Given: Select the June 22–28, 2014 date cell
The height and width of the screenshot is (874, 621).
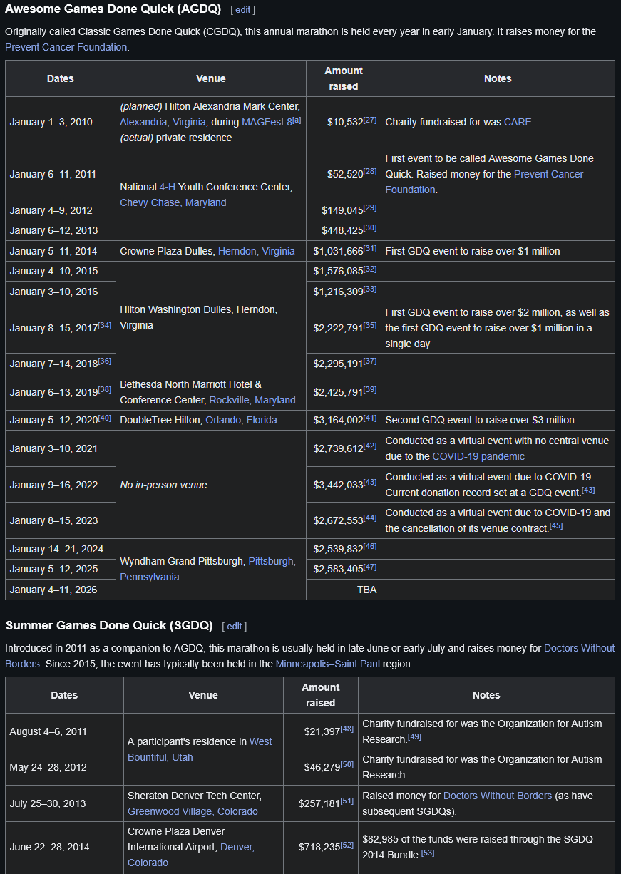Looking at the screenshot, I should pyautogui.click(x=64, y=847).
